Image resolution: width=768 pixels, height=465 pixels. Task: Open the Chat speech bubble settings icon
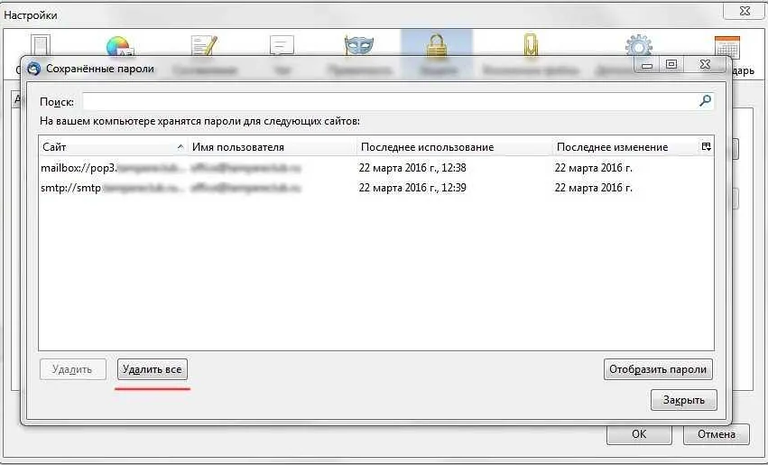[x=282, y=45]
